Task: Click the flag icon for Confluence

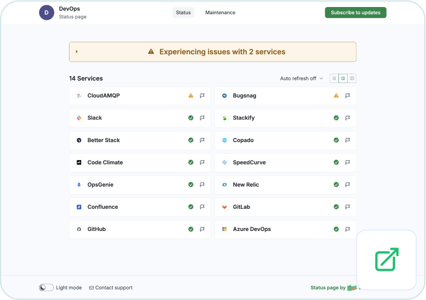Action: click(x=202, y=207)
